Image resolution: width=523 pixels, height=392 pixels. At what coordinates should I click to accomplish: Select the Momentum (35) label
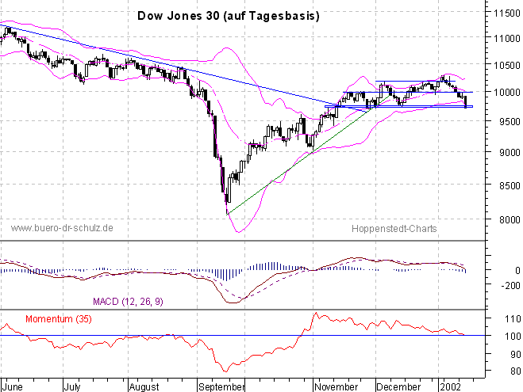59,319
